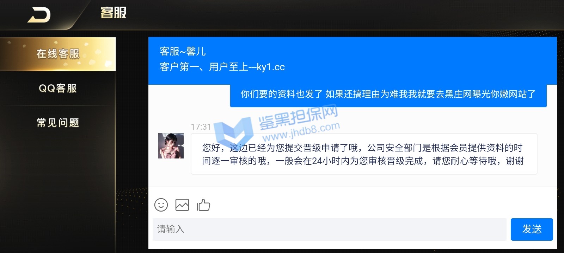
Task: Click the 客户第一、用户至上 slogan text
Action: pyautogui.click(x=204, y=67)
